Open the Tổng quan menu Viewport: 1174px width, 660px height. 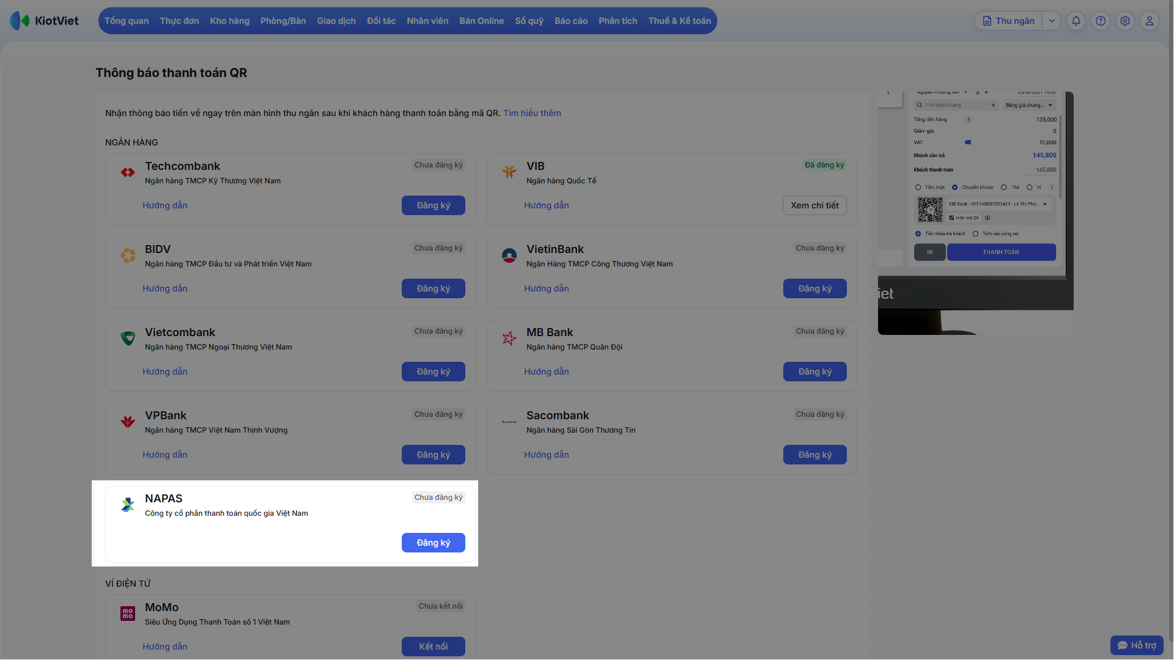[127, 21]
